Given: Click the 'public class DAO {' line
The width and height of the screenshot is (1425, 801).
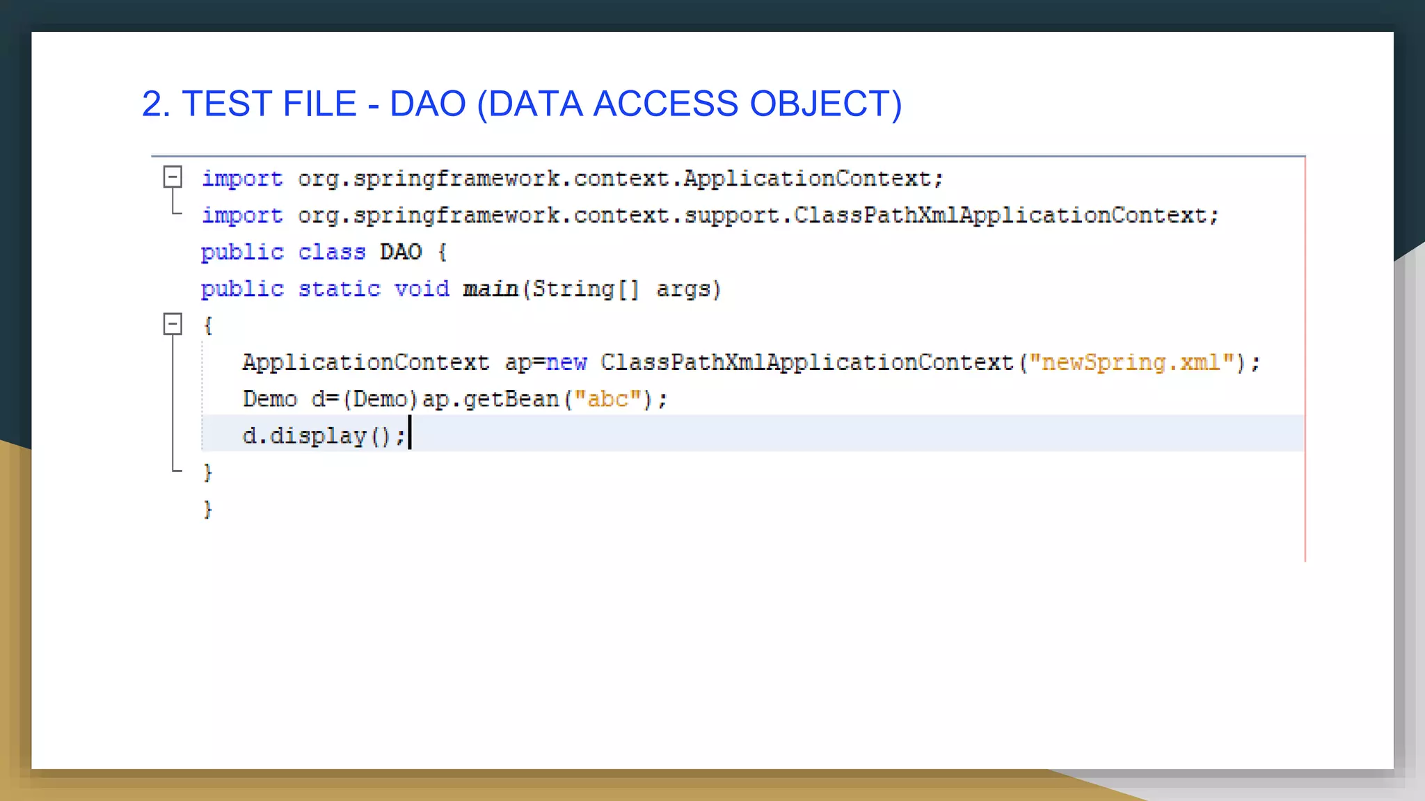Looking at the screenshot, I should coord(324,252).
